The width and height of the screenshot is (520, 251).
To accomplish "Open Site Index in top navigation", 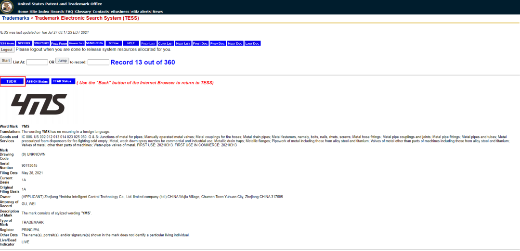I will tap(39, 12).
